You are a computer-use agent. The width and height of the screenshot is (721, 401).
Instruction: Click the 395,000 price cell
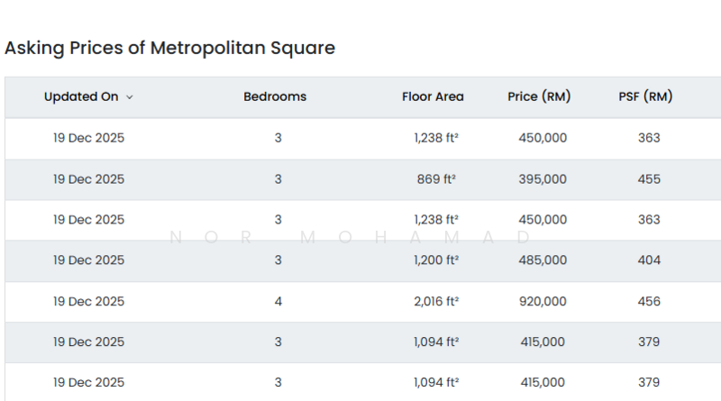tap(543, 179)
